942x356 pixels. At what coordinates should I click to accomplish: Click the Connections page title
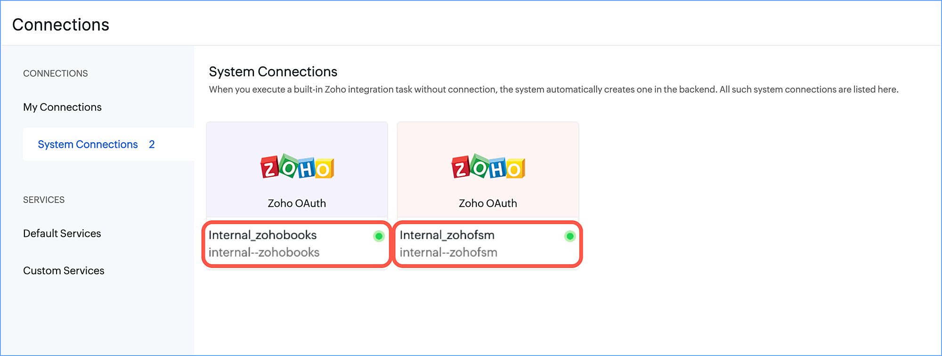[61, 25]
